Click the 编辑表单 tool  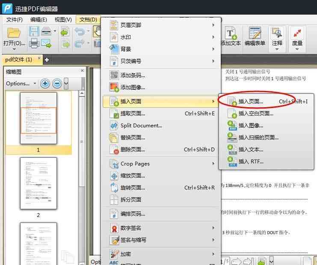coord(255,36)
